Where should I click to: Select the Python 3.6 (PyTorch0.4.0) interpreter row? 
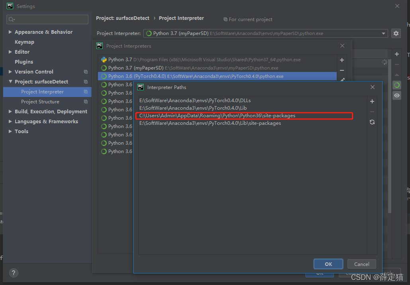pyautogui.click(x=217, y=76)
